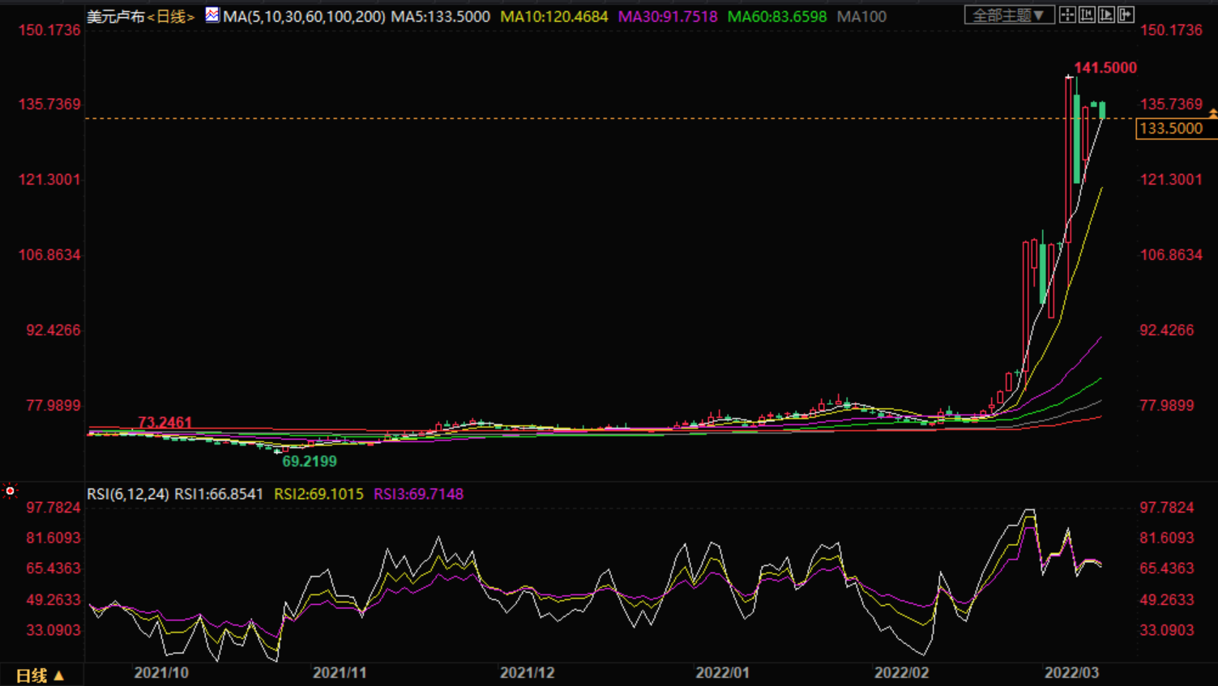Click the play-forward range icon

point(1107,15)
